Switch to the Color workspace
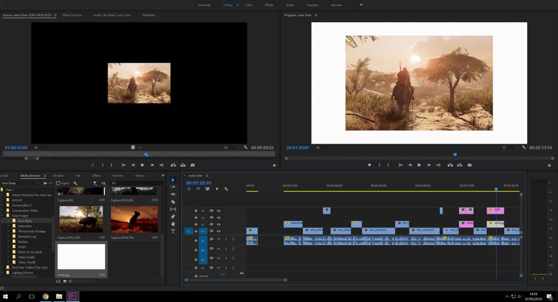The image size is (558, 302). coord(249,5)
